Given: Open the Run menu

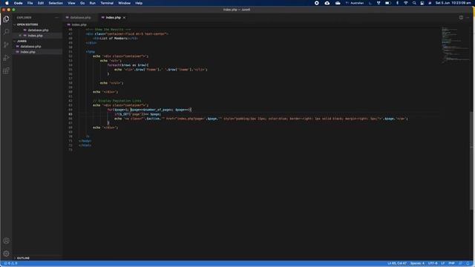Looking at the screenshot, I should [93, 3].
